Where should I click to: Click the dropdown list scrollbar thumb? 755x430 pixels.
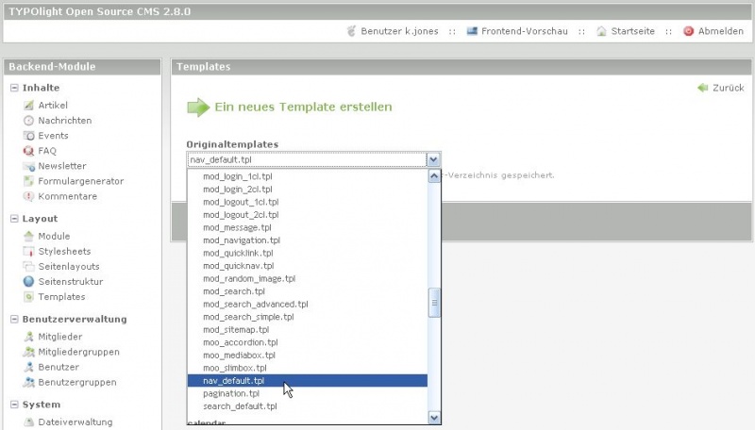pos(435,302)
